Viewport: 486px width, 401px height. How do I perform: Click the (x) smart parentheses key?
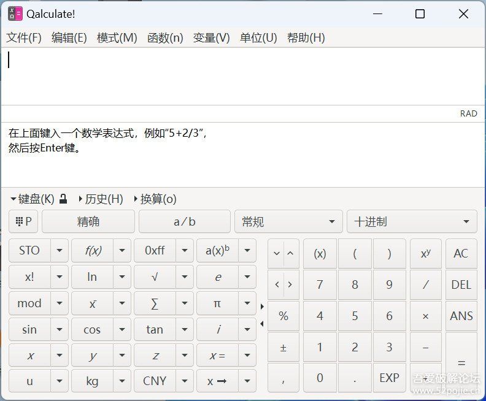point(320,254)
